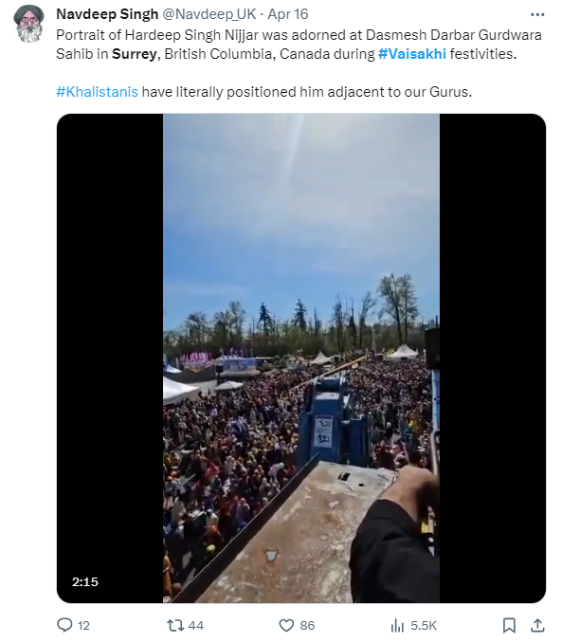Click the Apr 16 timestamp
This screenshot has height=643, width=562.
click(x=288, y=14)
